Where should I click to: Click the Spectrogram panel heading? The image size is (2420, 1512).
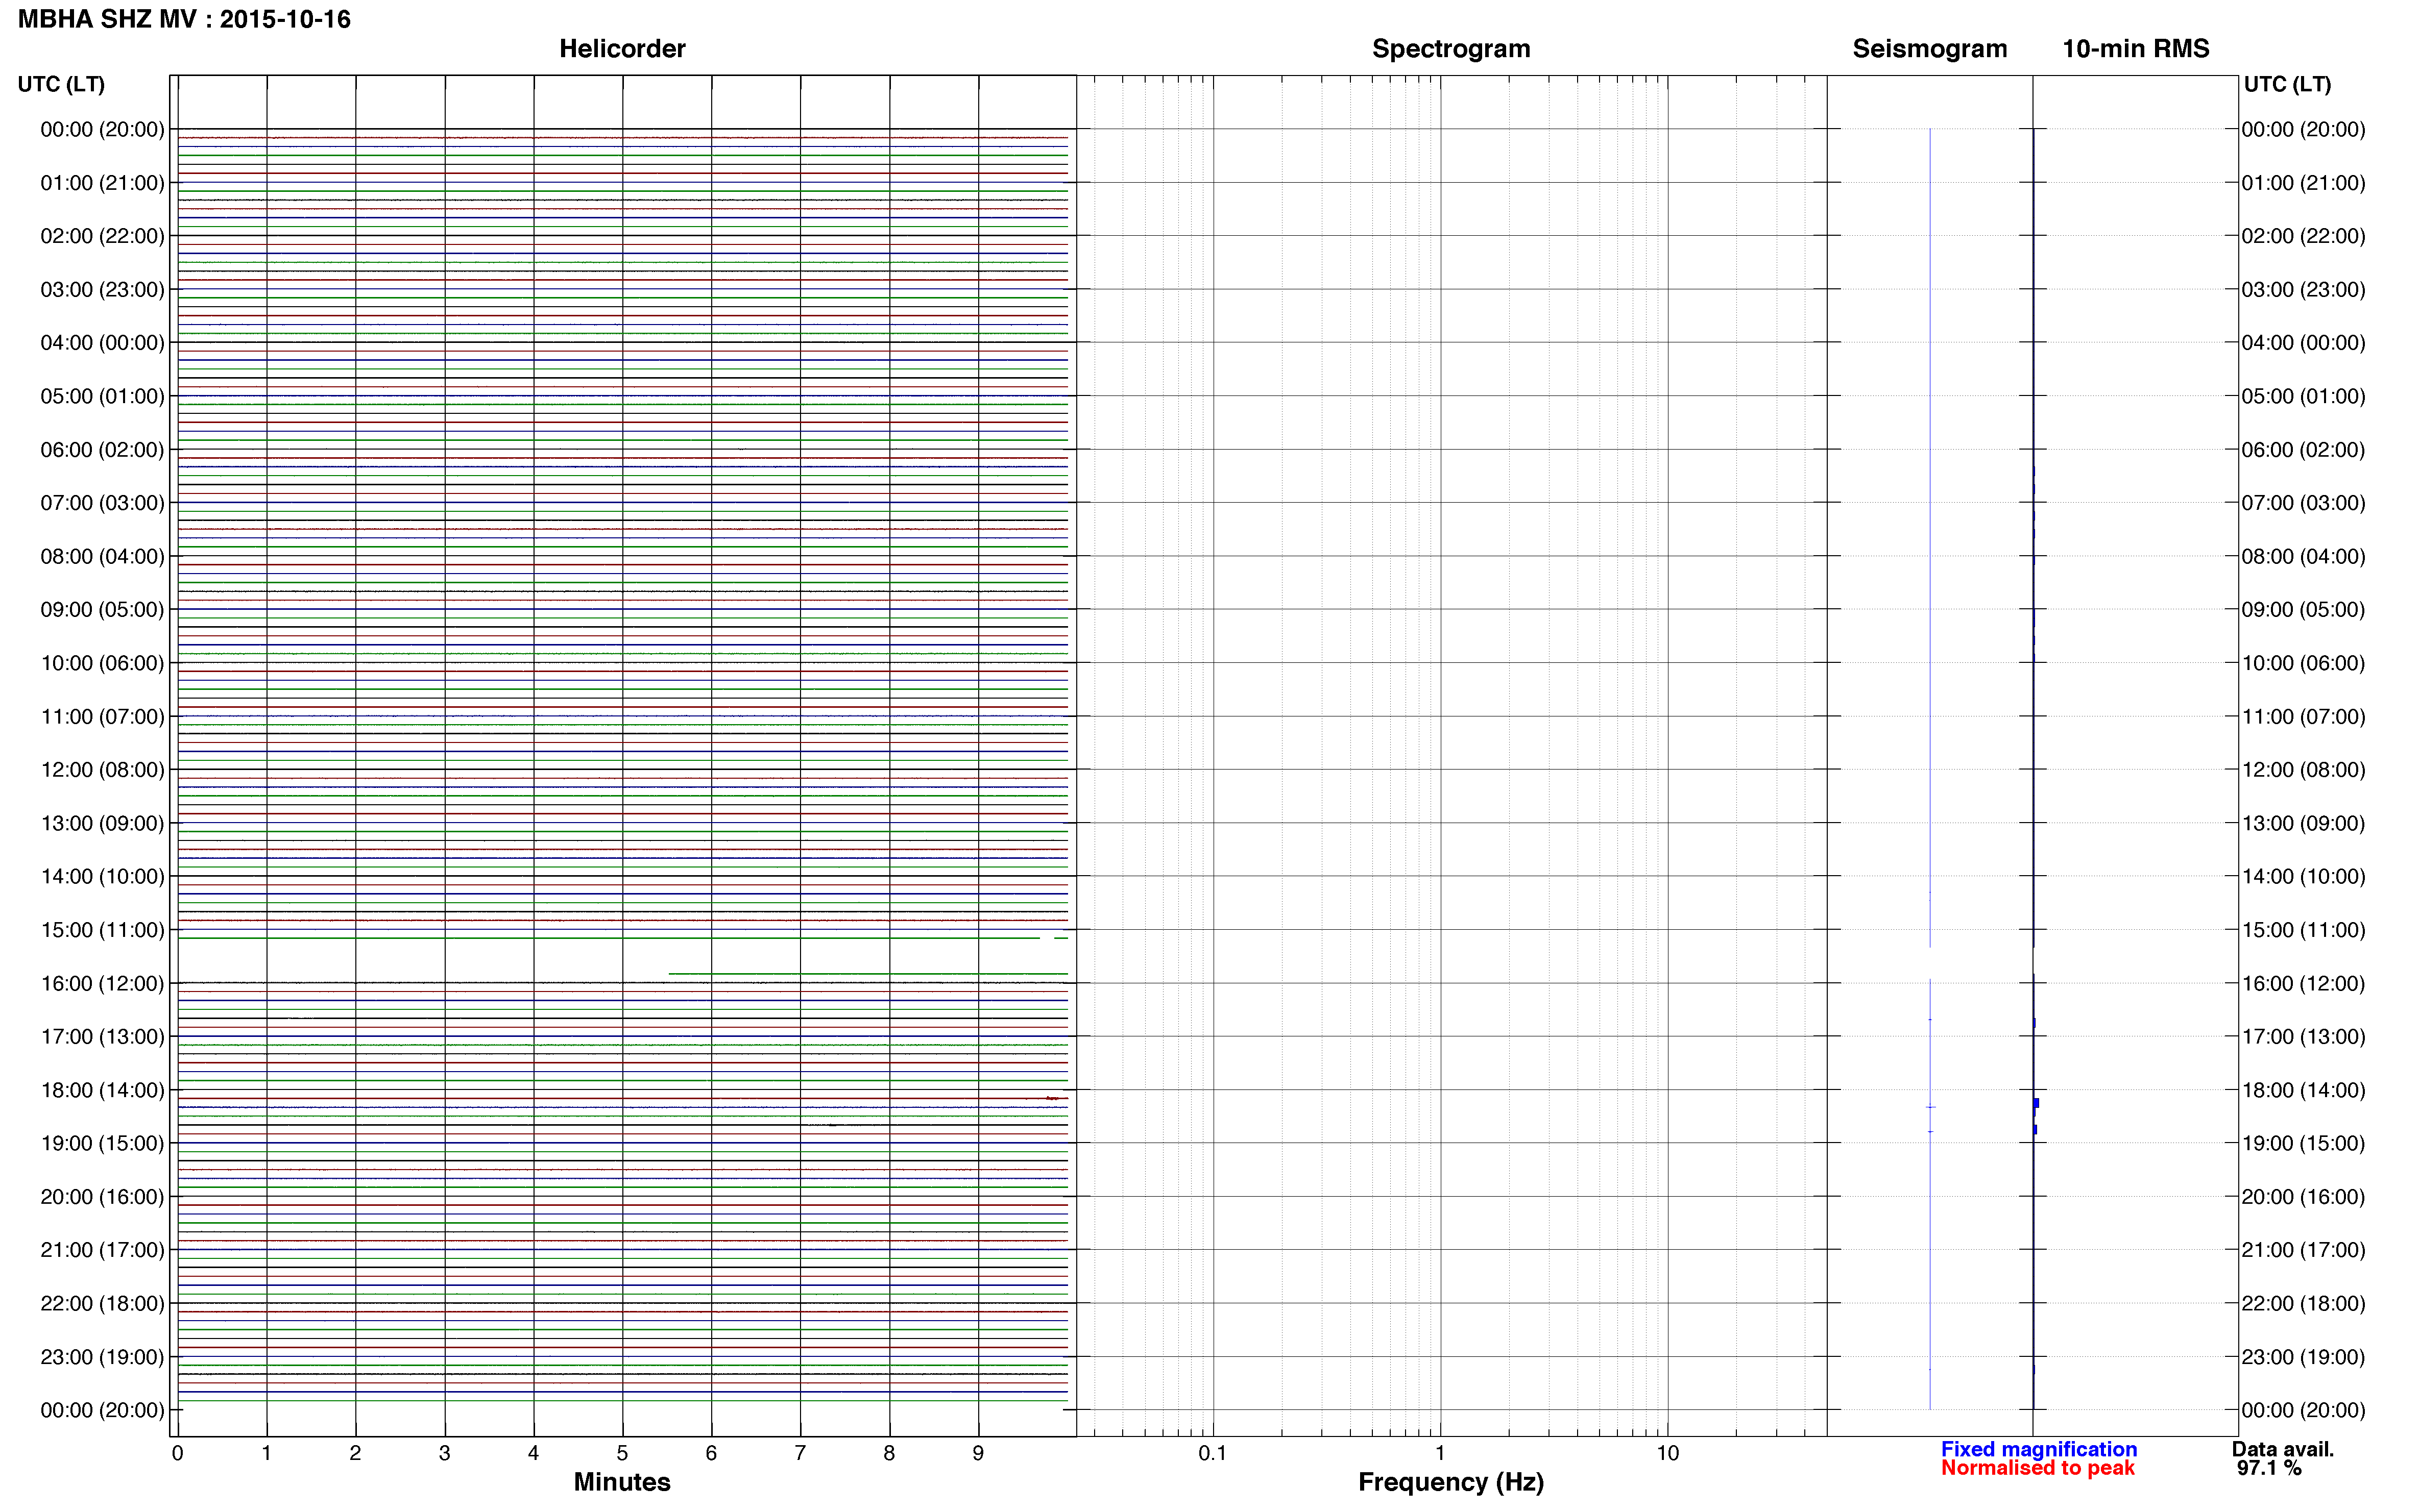tap(1450, 49)
